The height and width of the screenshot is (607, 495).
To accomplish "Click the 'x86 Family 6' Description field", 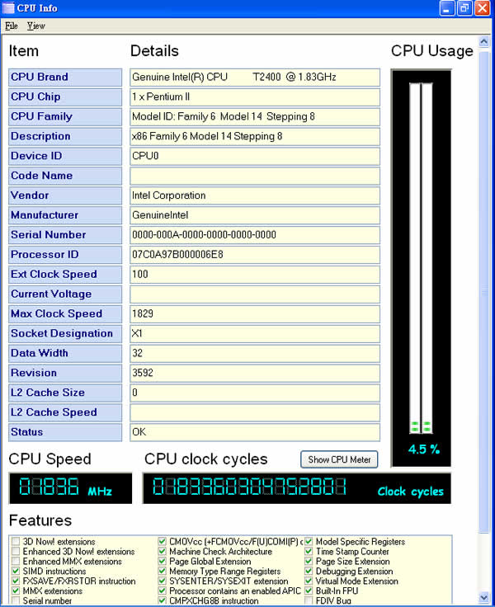I will (x=255, y=137).
